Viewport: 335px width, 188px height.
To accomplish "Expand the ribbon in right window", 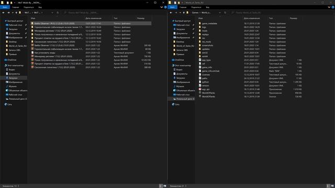I will (x=329, y=7).
